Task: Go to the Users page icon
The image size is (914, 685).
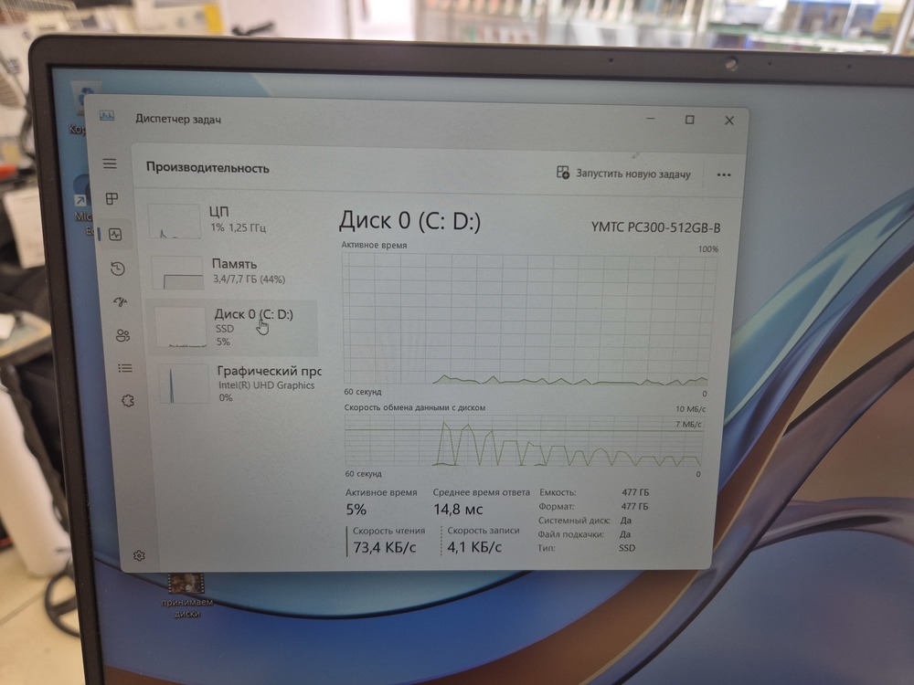Action: pos(122,335)
